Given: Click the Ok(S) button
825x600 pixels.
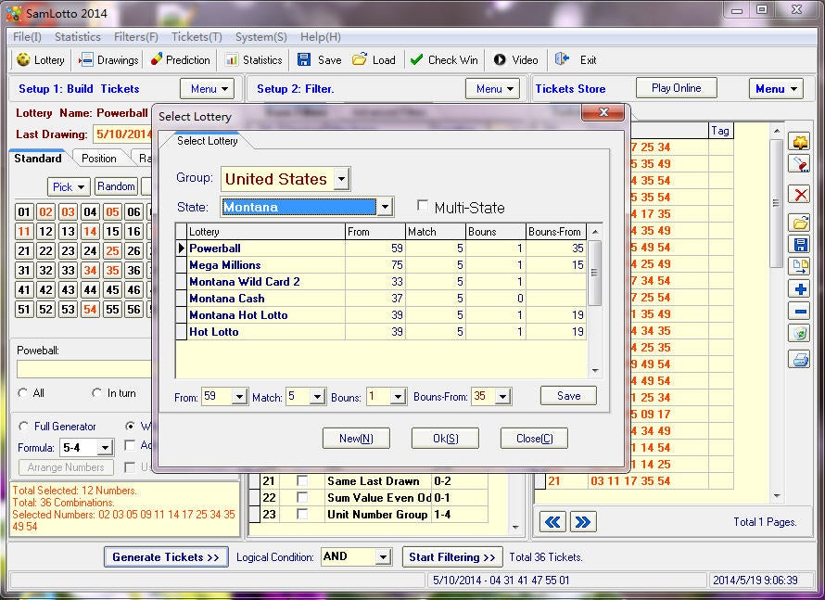Looking at the screenshot, I should (445, 439).
